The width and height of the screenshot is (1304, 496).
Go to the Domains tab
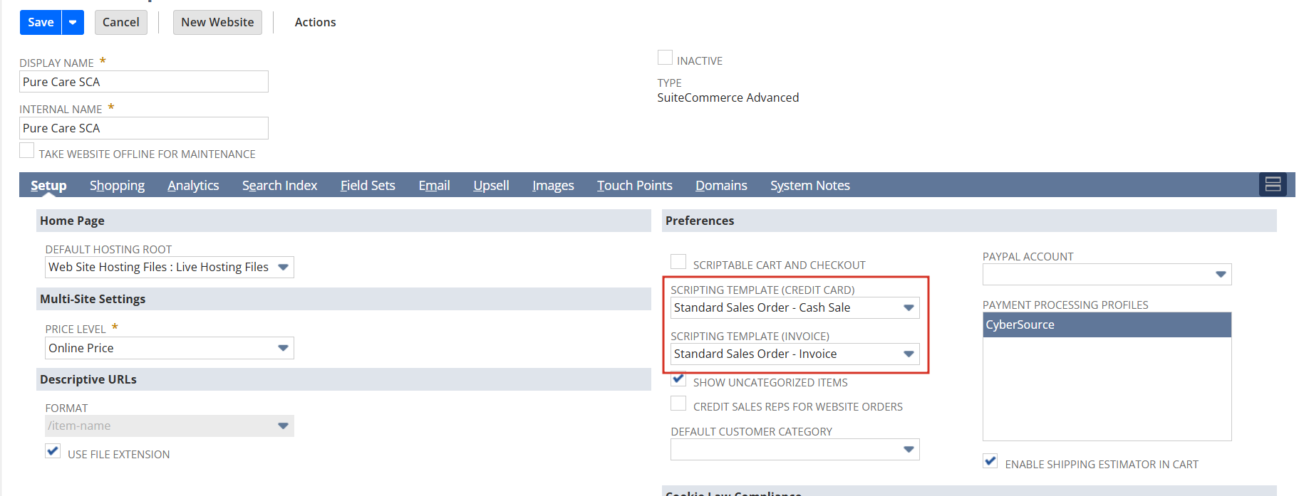(721, 185)
